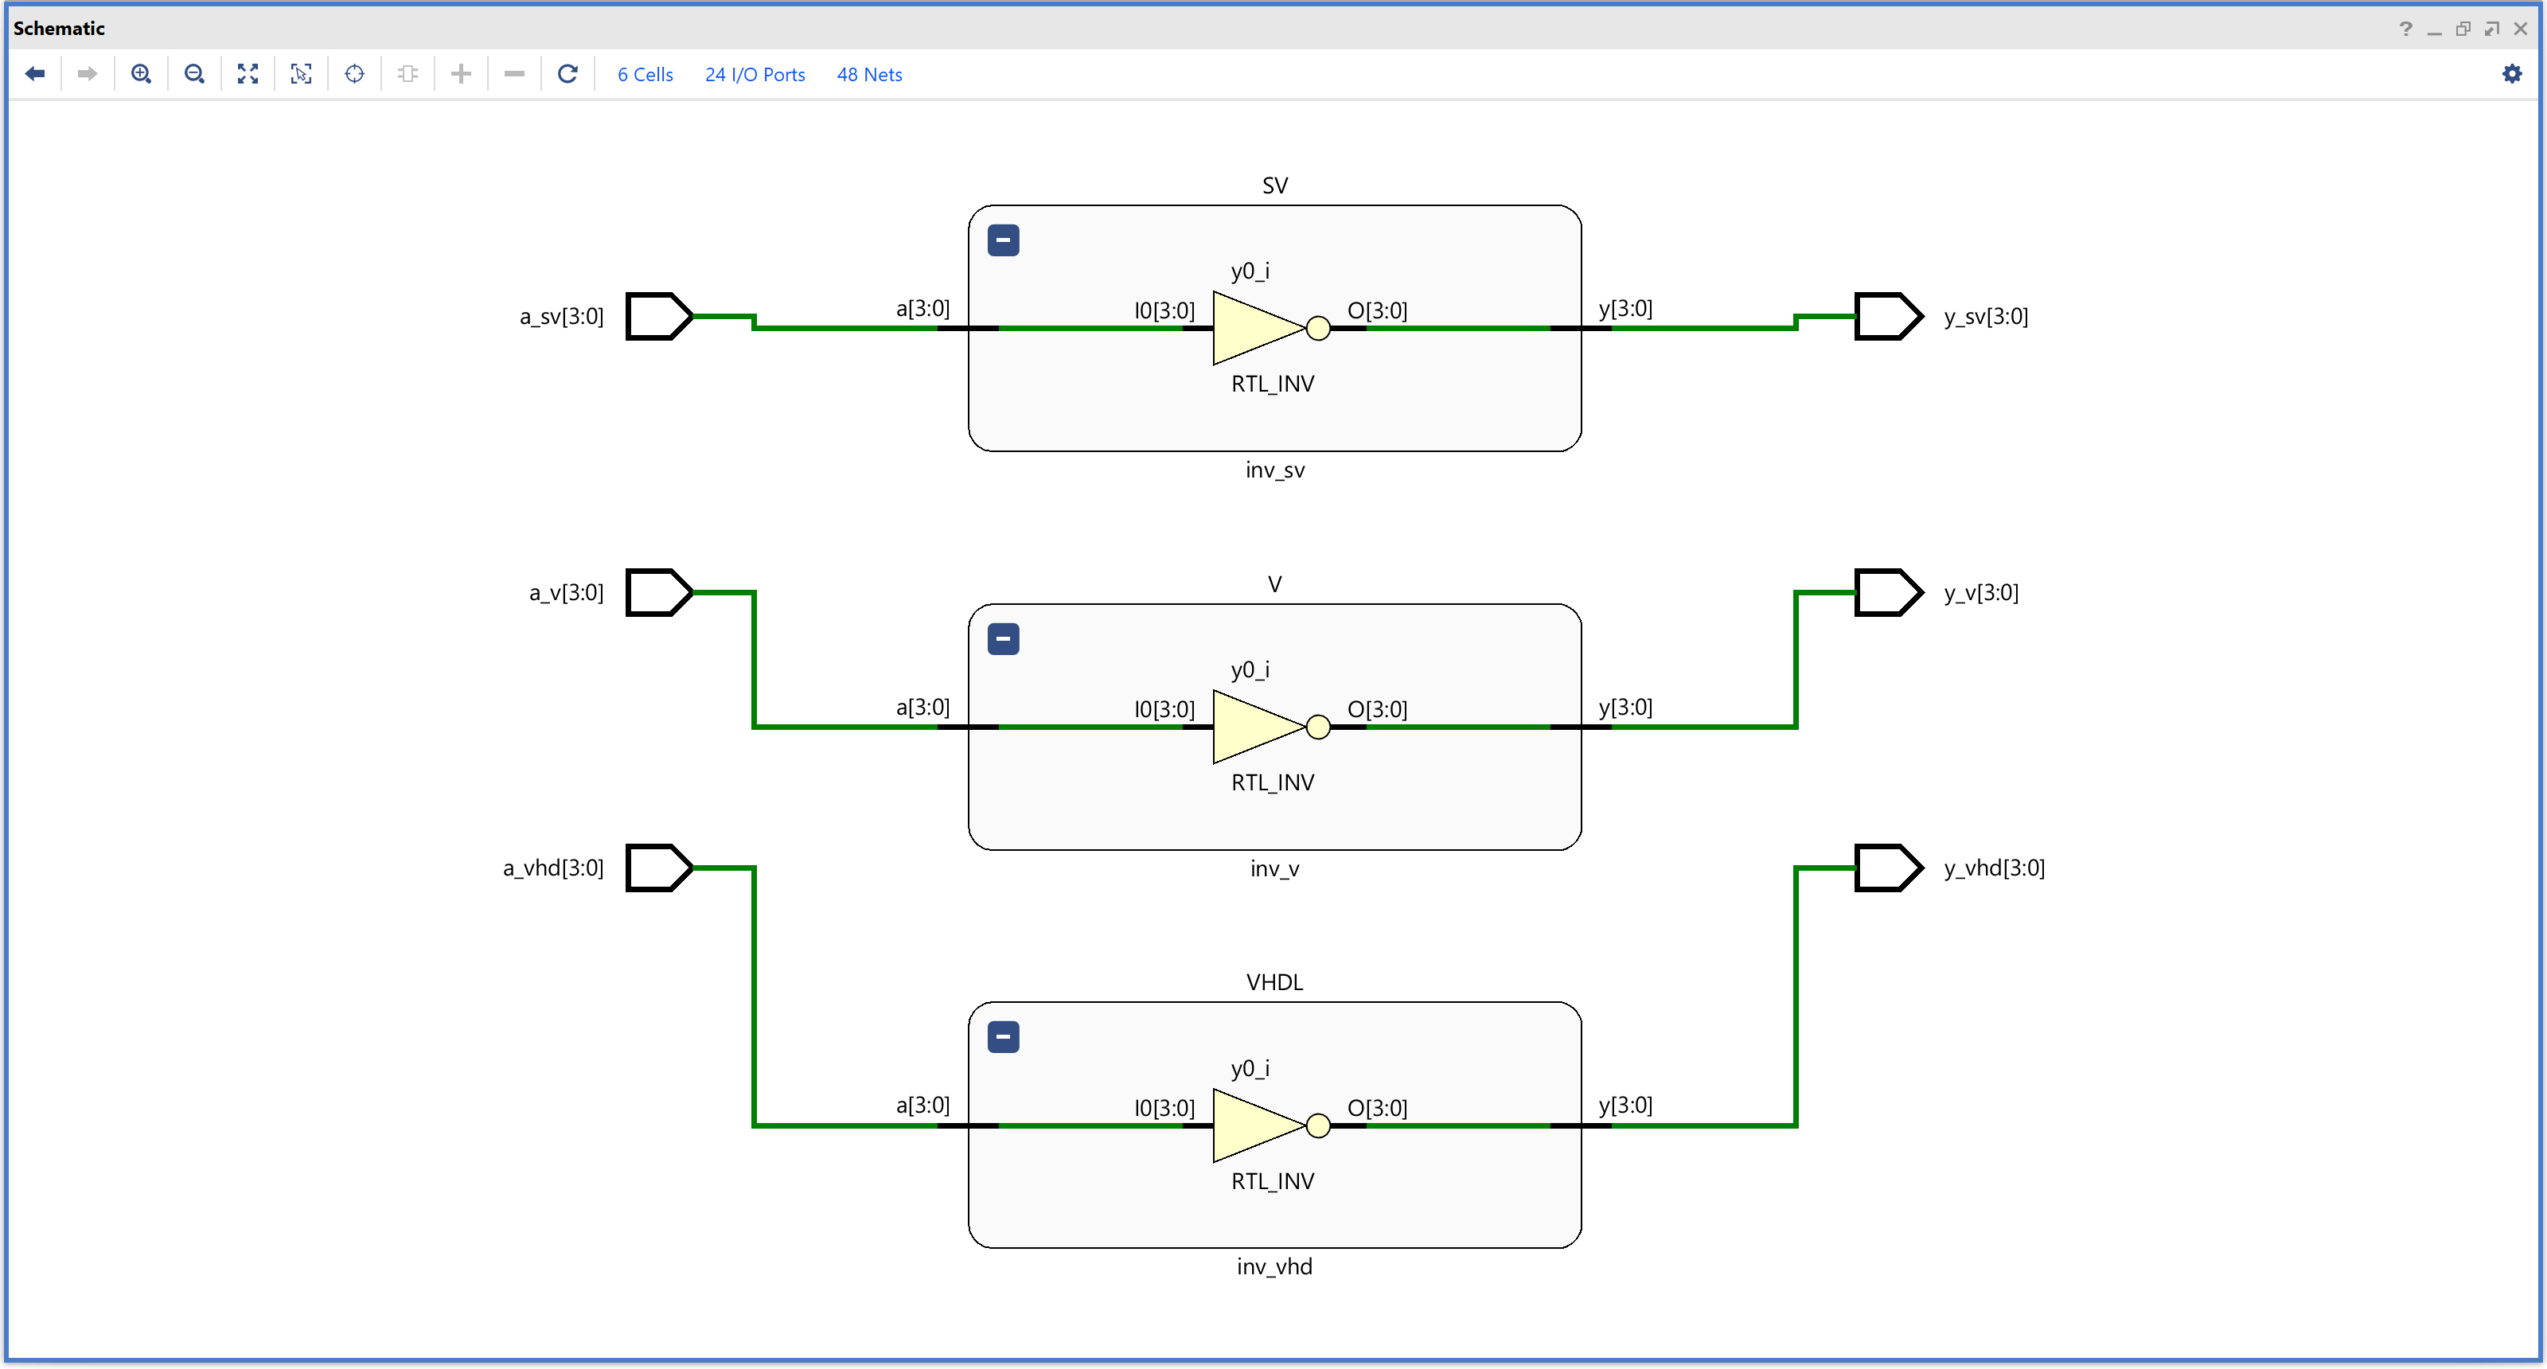Image resolution: width=2547 pixels, height=1369 pixels.
Task: Click the zoom in magnifier icon
Action: [142, 74]
